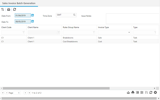This screenshot has width=160, height=100.
Task: Click the Time Zone GMT field
Action: point(66,15)
